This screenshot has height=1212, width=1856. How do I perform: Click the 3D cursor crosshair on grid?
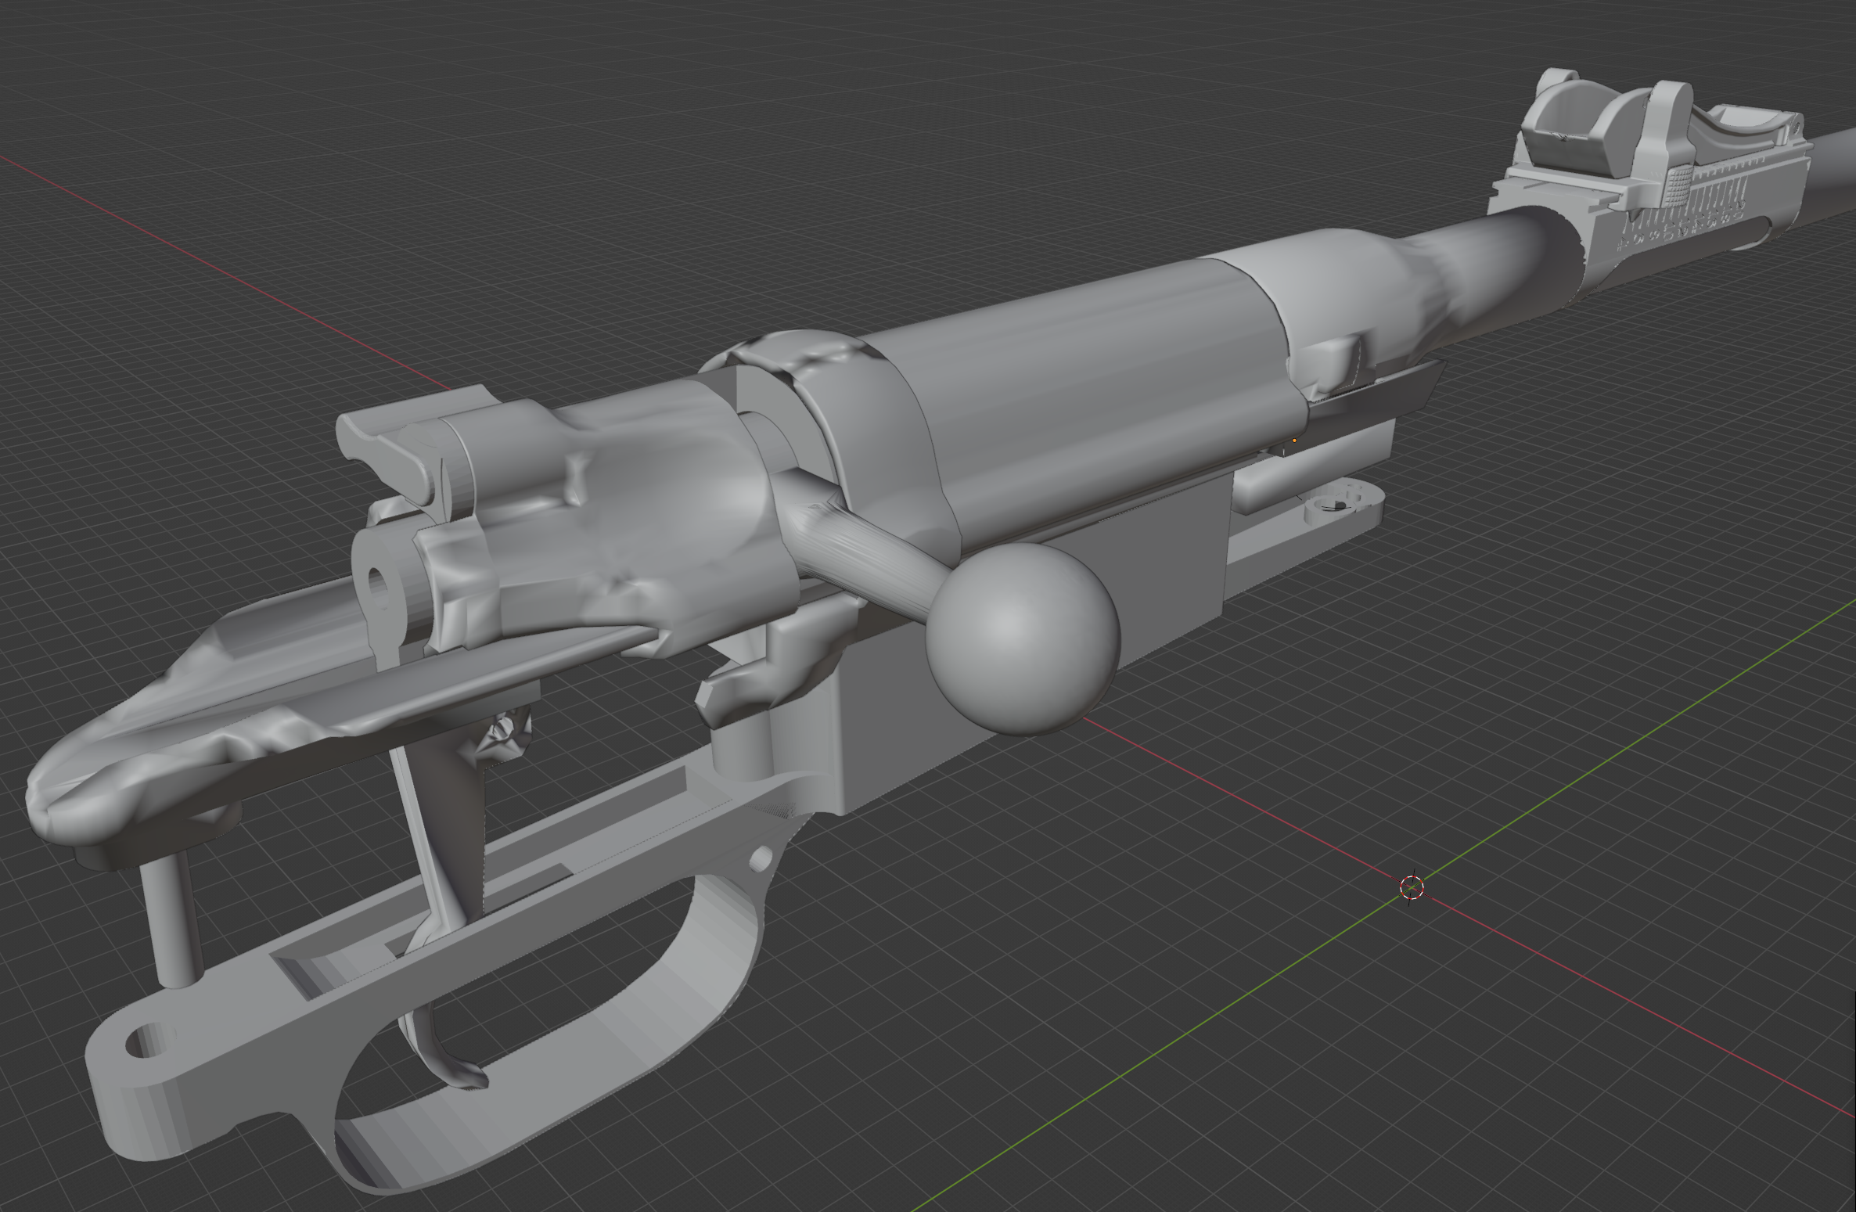pos(1411,887)
